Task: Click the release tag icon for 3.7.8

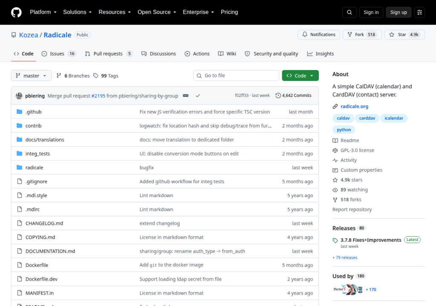Action: point(336,241)
